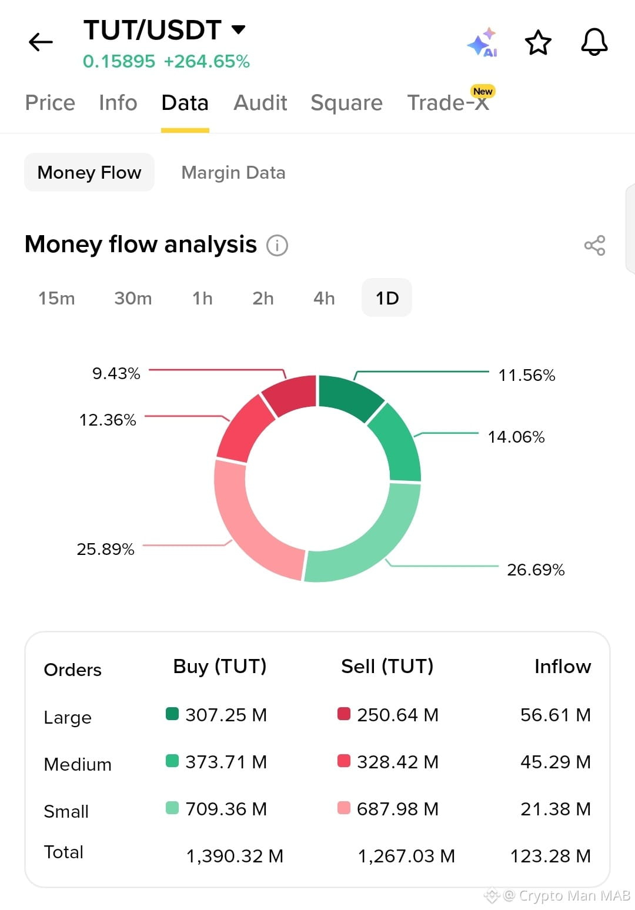Choose the 15m timeframe

(56, 298)
